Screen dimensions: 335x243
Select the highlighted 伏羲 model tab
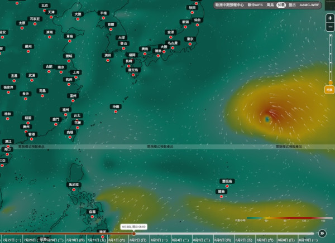click(x=281, y=5)
